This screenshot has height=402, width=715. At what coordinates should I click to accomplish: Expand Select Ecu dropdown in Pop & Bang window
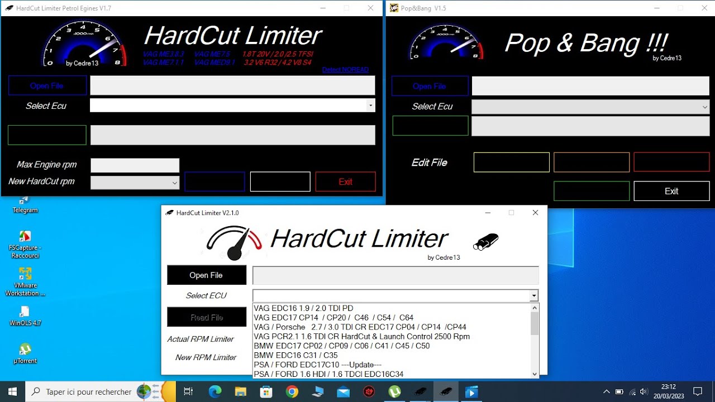pos(704,107)
